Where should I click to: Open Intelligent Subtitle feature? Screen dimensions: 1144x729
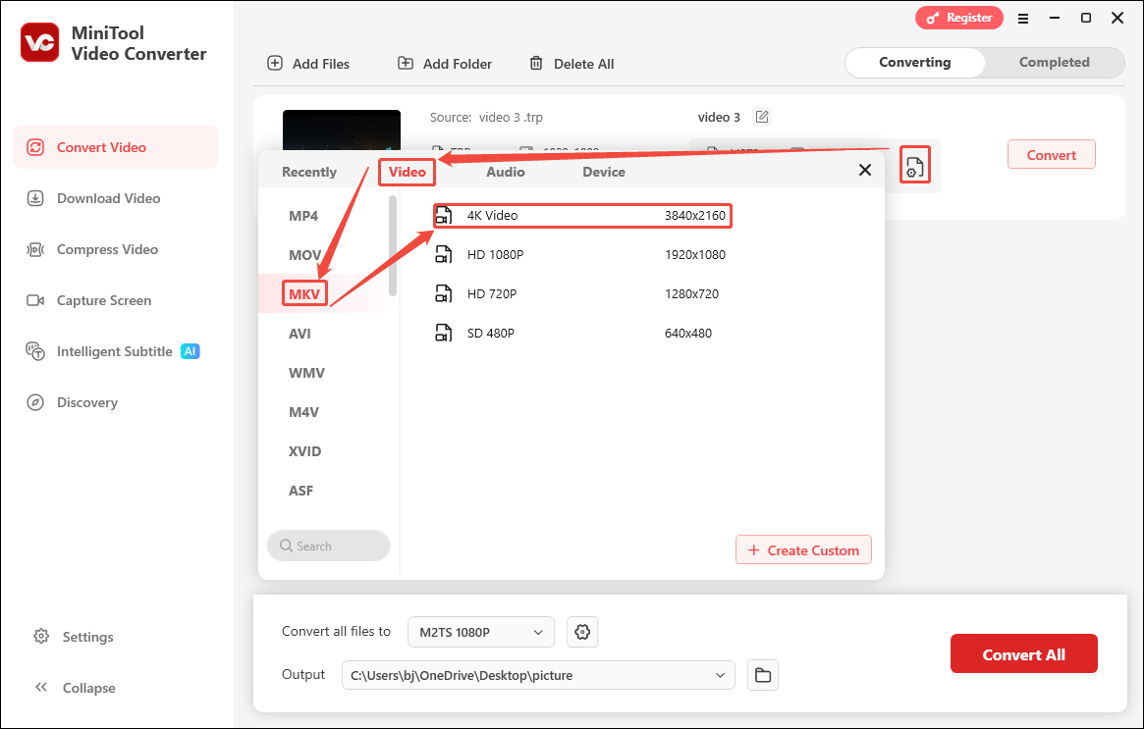tap(115, 351)
